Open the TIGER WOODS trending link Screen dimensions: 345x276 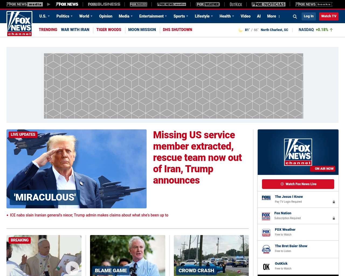(x=109, y=30)
